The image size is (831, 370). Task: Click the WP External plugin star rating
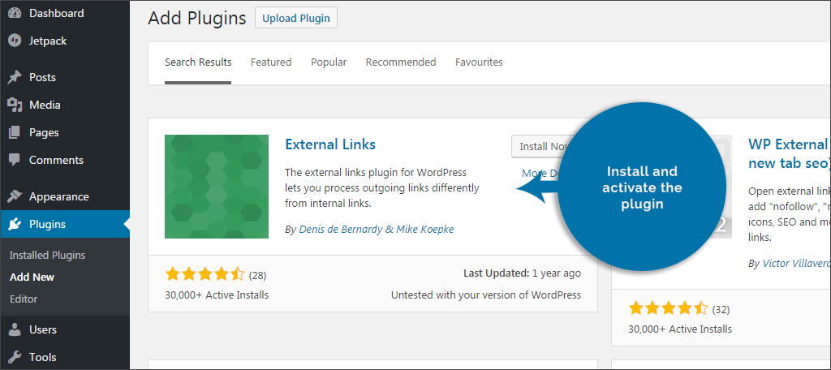coord(668,308)
